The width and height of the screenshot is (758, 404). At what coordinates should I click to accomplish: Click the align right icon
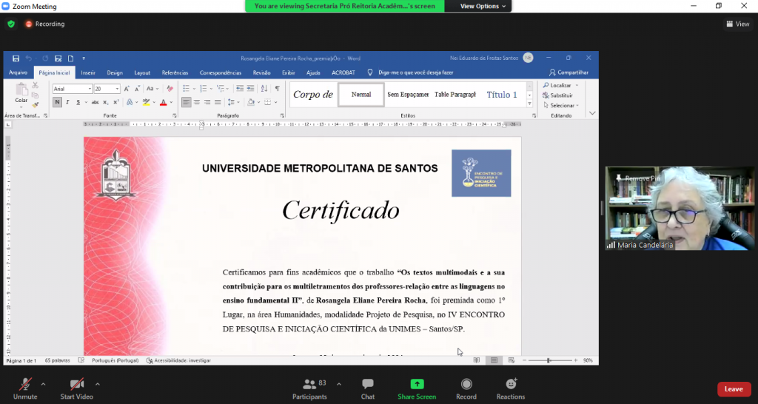[x=207, y=102]
